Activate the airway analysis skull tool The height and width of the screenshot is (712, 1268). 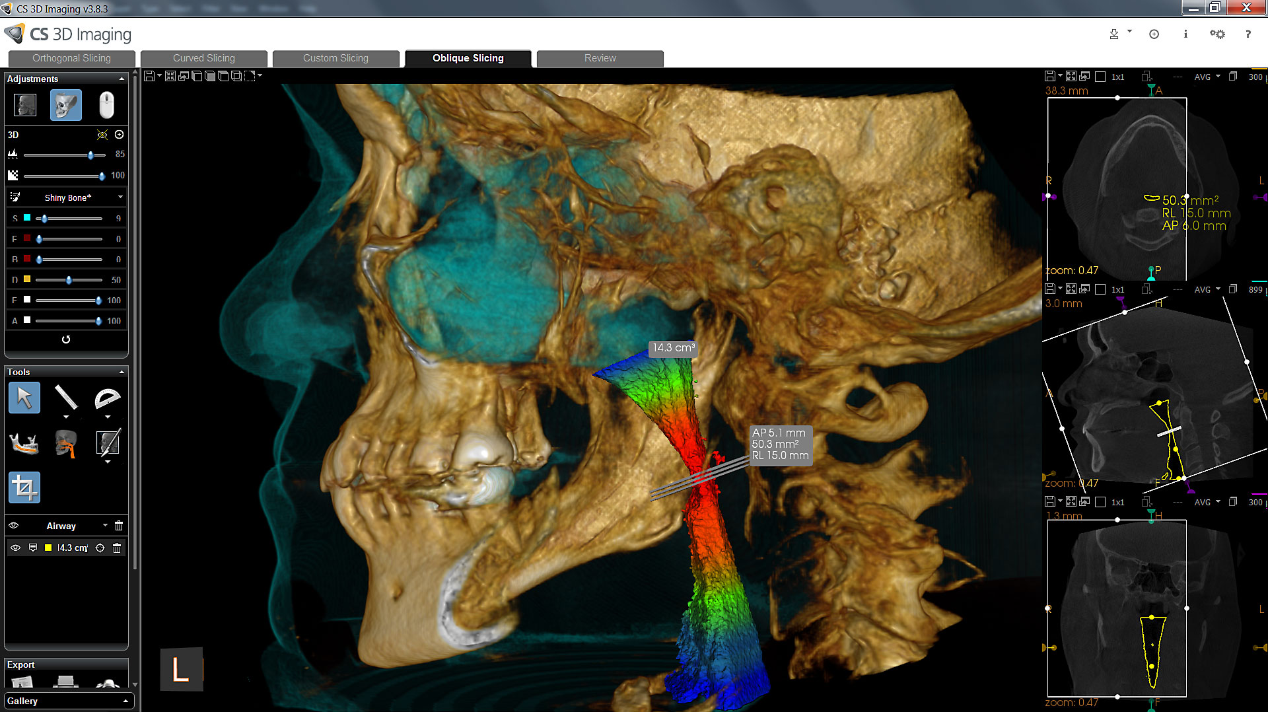click(65, 443)
